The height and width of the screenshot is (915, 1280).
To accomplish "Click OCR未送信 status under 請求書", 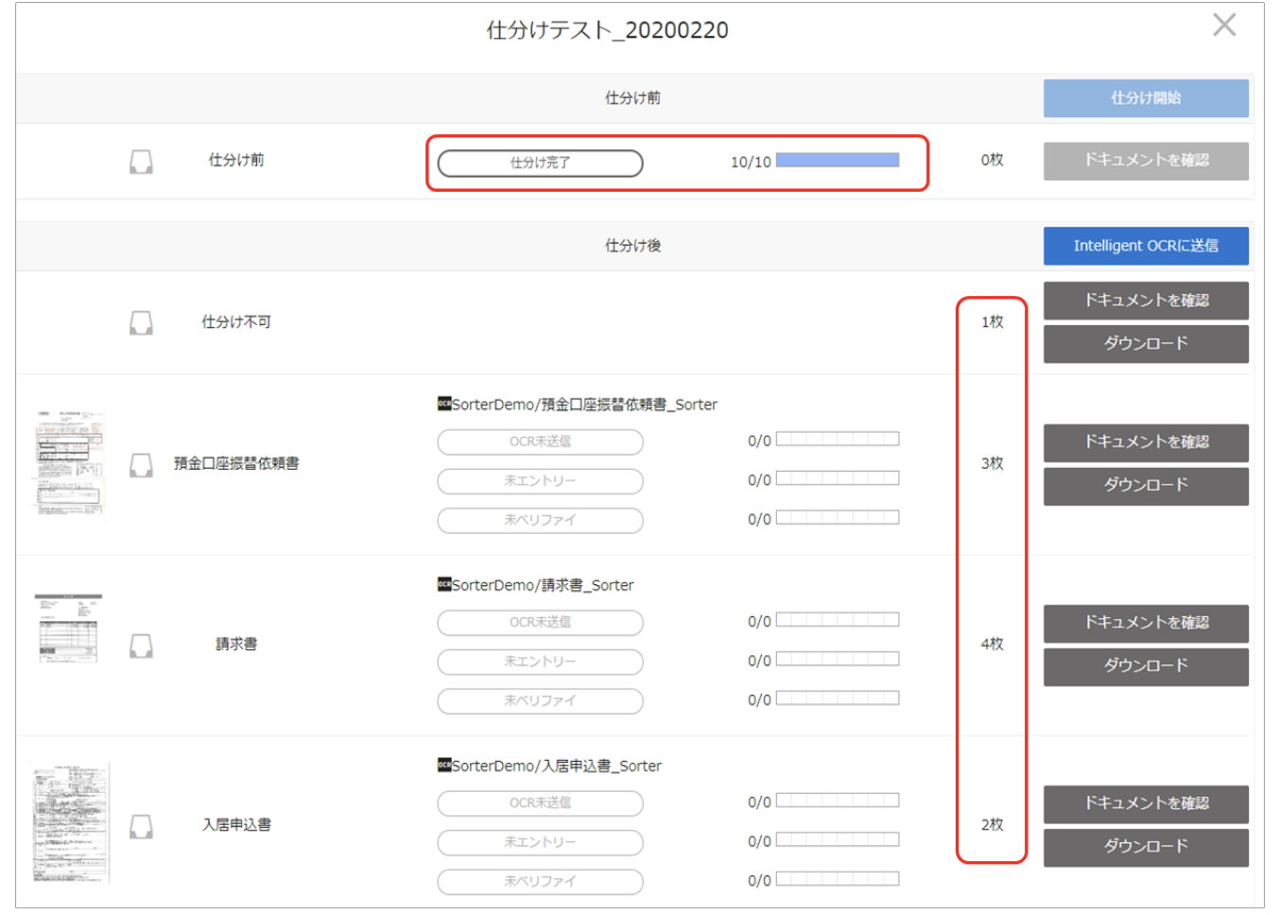I will point(540,623).
